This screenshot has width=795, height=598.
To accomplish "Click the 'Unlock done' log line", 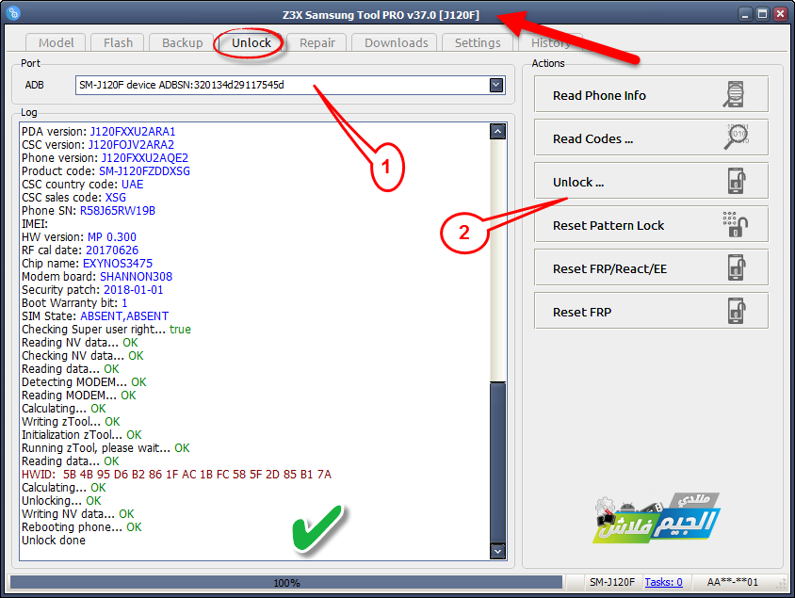I will tap(54, 541).
